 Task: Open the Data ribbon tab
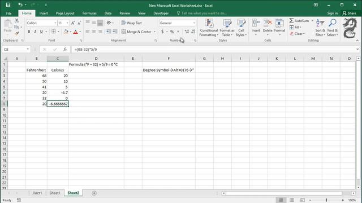[108, 13]
